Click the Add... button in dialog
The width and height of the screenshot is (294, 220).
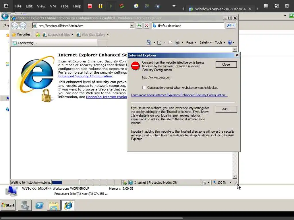pyautogui.click(x=226, y=109)
